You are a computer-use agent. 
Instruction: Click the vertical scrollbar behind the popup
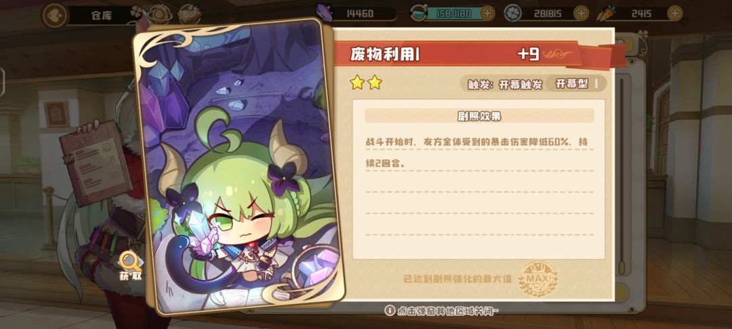(622, 176)
